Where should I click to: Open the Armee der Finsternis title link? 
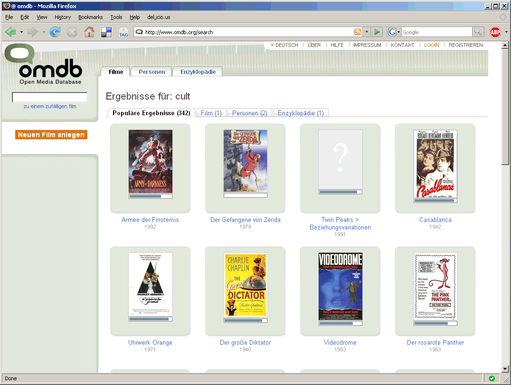point(150,220)
